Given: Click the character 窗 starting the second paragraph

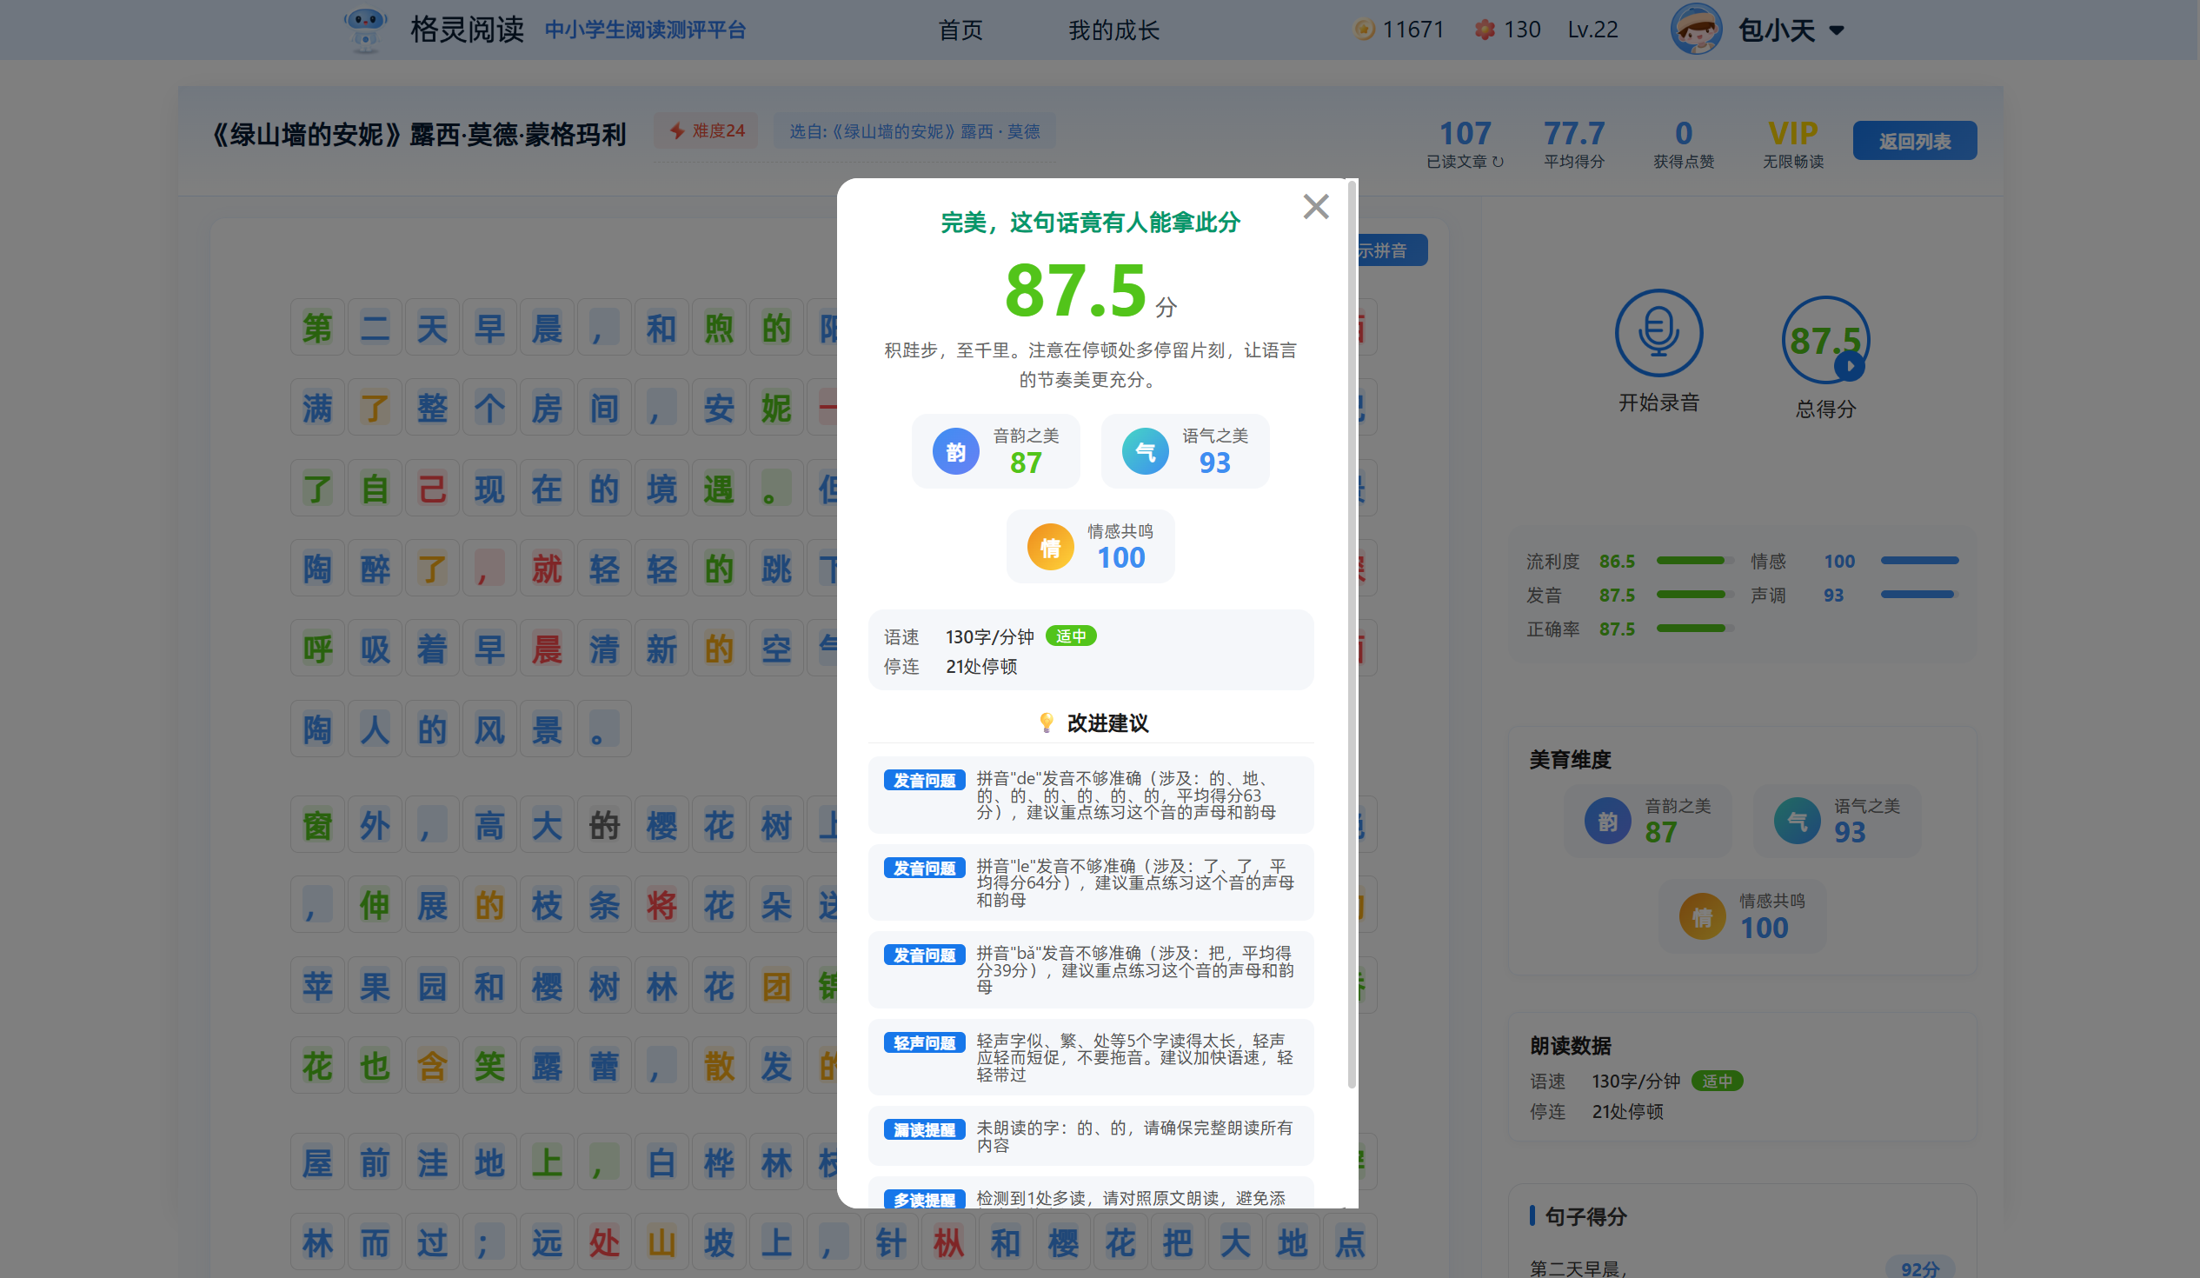Looking at the screenshot, I should tap(317, 824).
